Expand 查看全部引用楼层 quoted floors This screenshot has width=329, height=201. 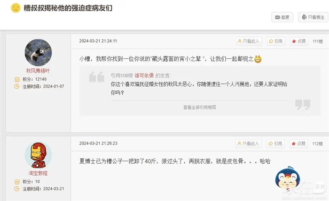(x=200, y=107)
